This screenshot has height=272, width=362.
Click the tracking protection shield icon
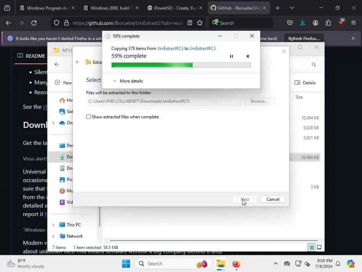point(57,23)
